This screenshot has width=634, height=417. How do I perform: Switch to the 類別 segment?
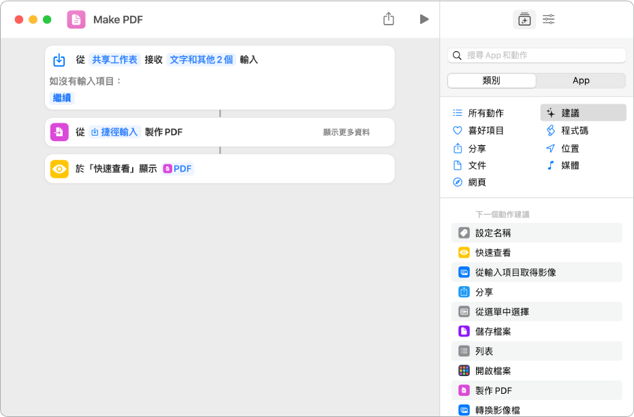[491, 80]
